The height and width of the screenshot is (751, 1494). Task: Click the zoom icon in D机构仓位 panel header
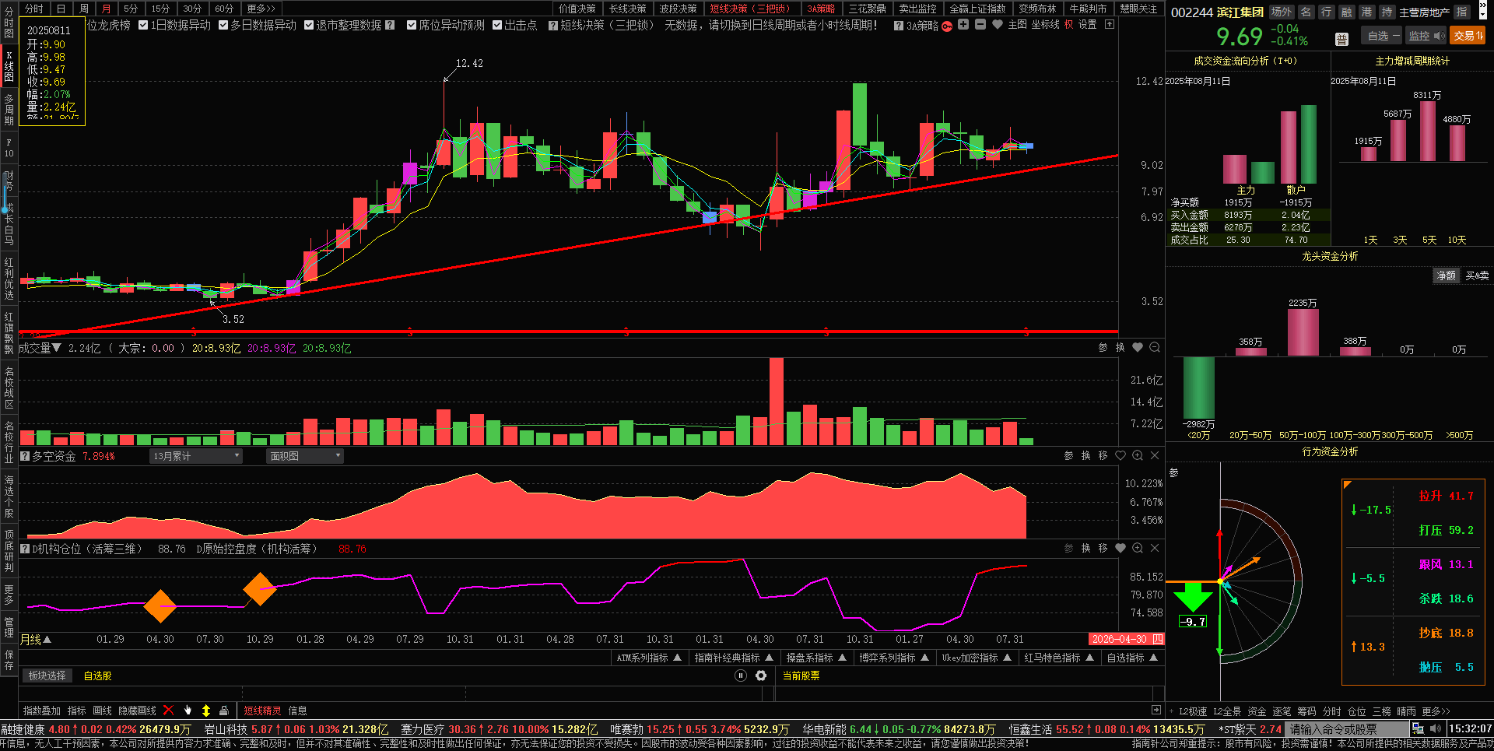pyautogui.click(x=1138, y=548)
